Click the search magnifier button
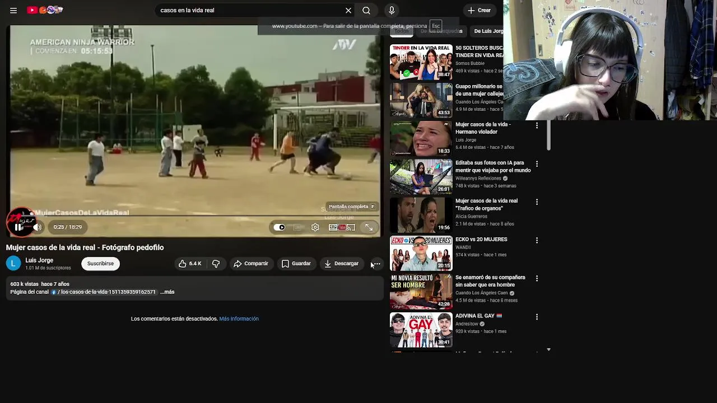The height and width of the screenshot is (403, 717). 366,10
